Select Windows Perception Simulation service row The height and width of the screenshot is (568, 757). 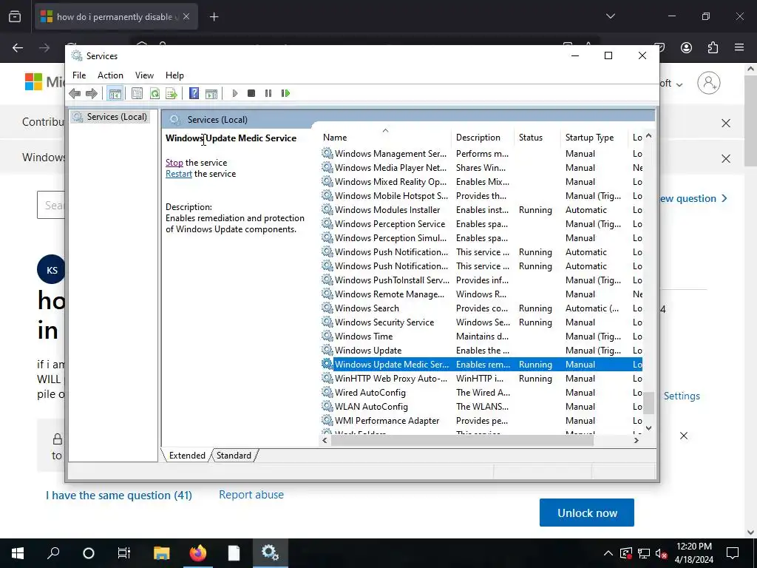tap(481, 237)
